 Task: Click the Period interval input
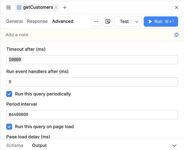92,115
